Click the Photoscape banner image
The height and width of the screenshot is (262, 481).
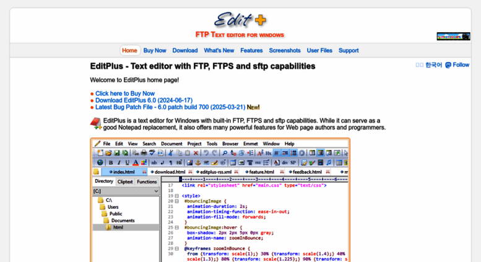coord(453,36)
